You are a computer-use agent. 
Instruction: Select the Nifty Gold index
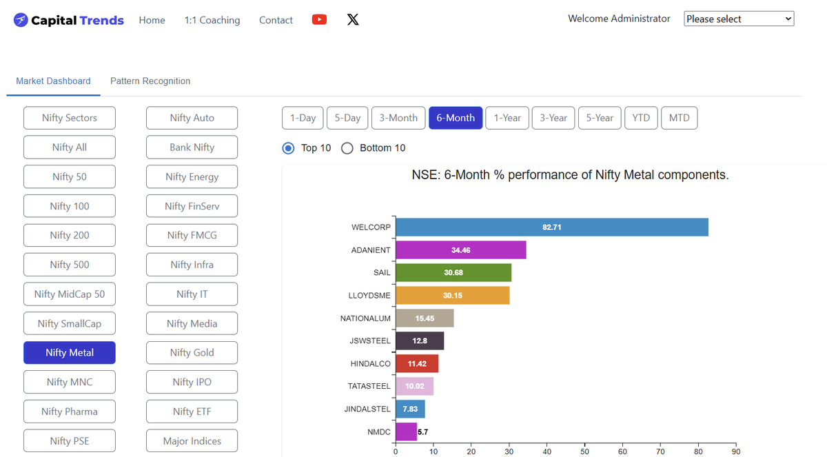pos(192,353)
